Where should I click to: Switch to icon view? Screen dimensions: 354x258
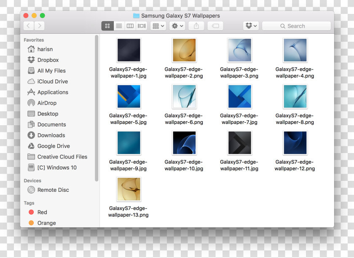click(107, 26)
